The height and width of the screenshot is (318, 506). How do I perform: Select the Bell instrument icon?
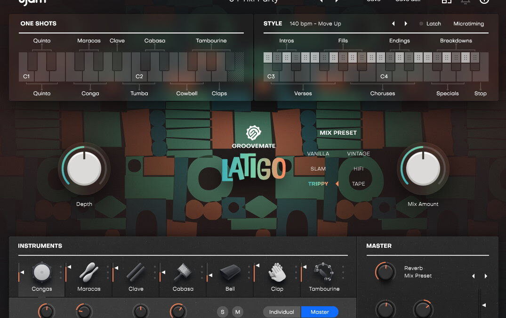(230, 273)
